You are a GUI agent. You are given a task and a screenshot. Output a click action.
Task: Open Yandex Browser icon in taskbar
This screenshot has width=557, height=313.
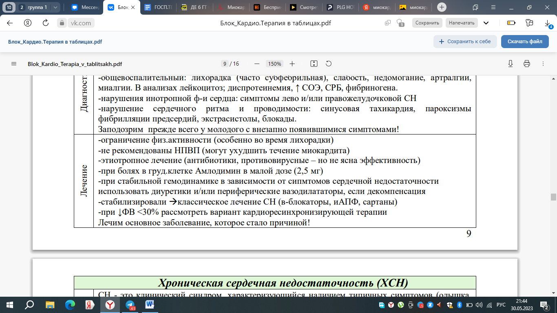[x=110, y=305]
